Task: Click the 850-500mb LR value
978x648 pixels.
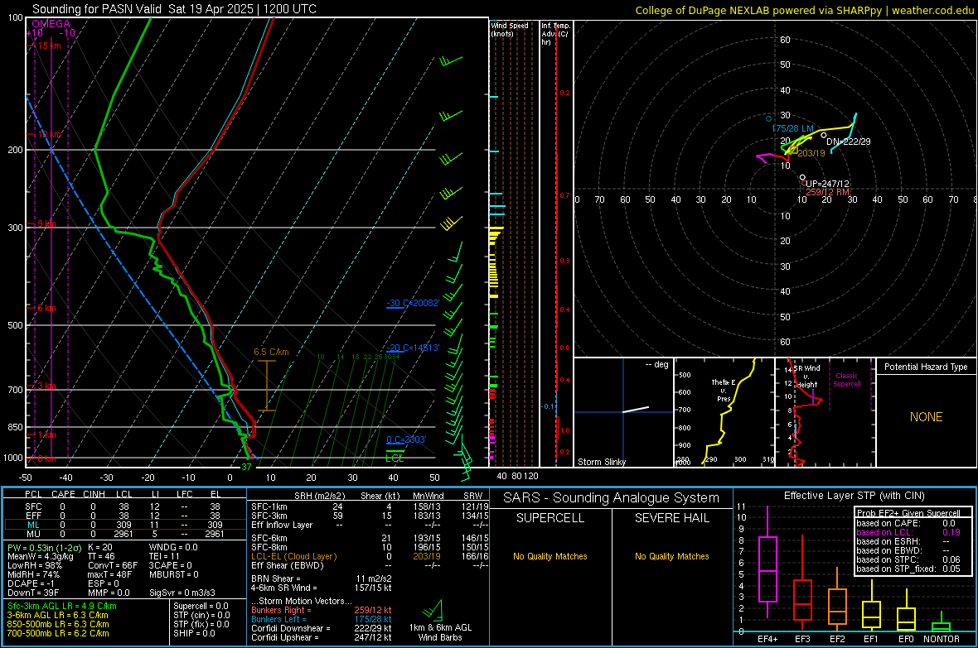Action: coord(58,624)
